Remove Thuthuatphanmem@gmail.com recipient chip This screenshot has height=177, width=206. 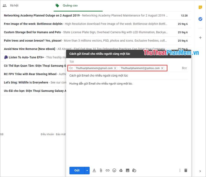115,68
